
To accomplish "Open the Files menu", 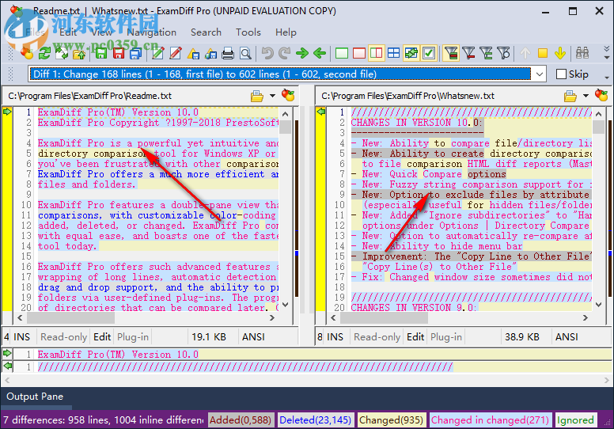I will 35,32.
